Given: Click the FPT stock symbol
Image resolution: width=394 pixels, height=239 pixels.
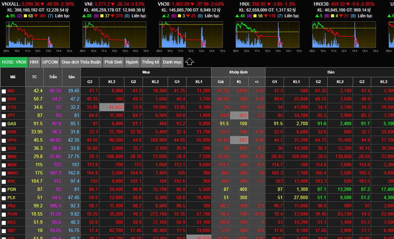Looking at the screenshot, I should point(11,116).
